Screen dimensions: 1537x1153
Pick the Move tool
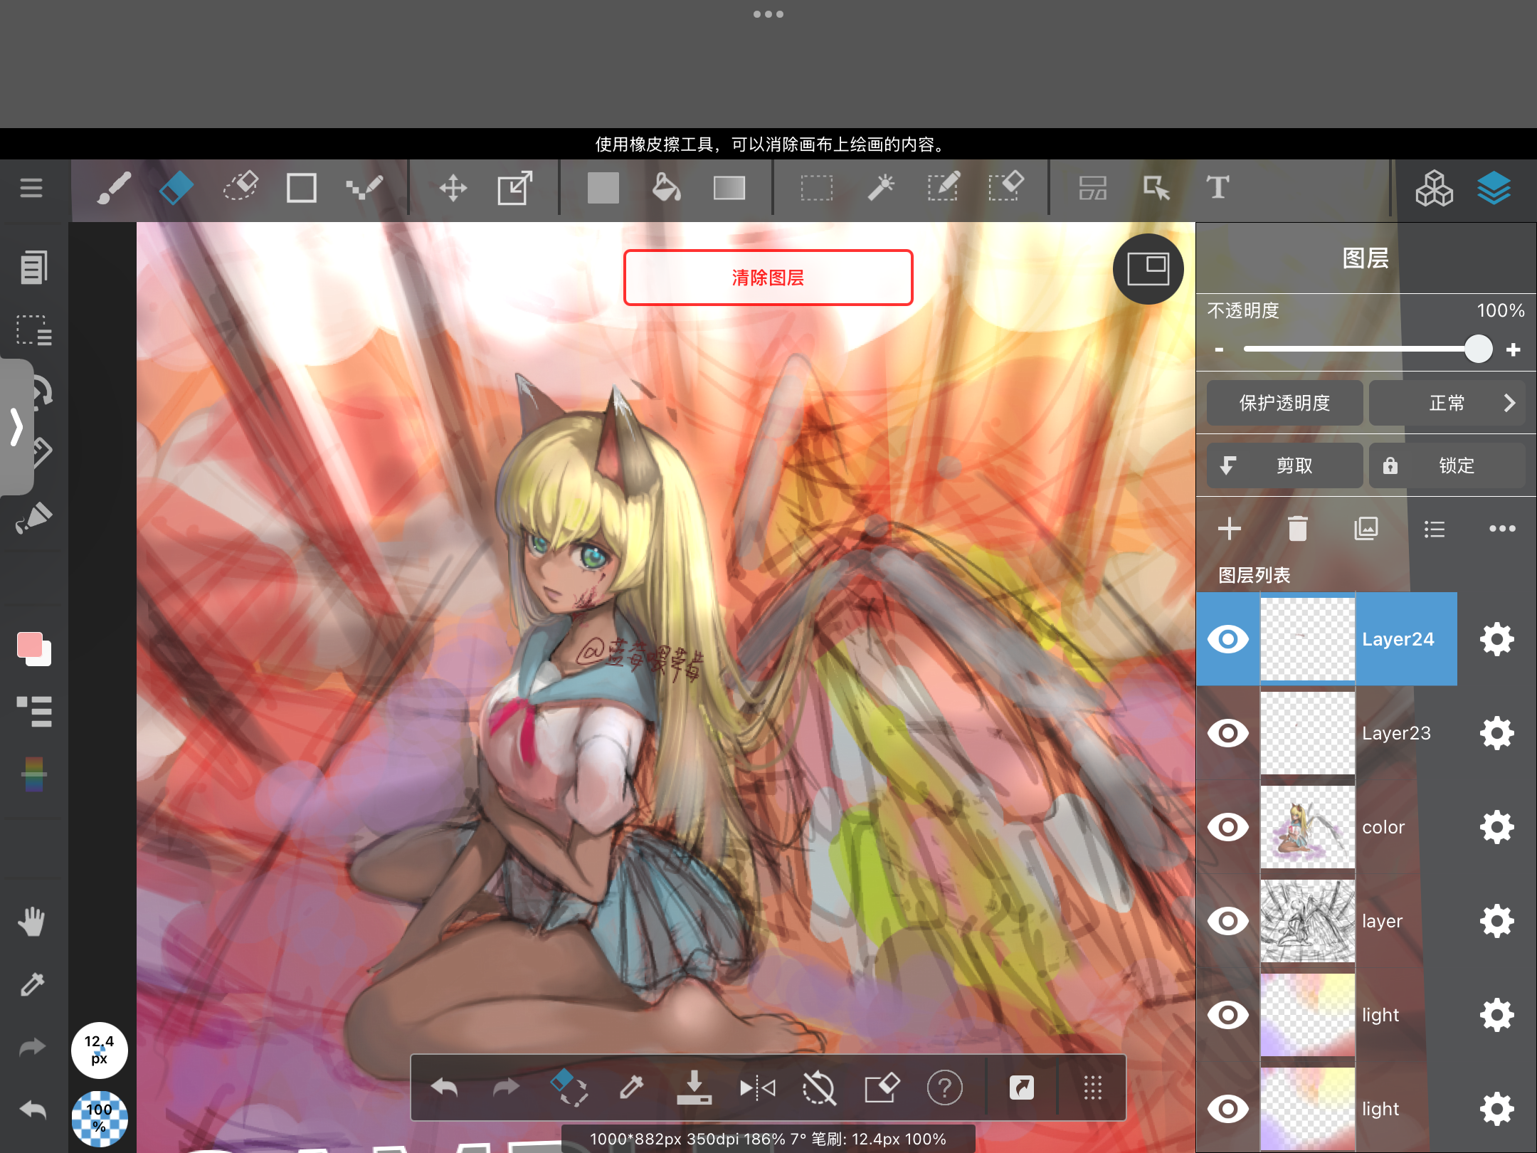click(x=453, y=188)
